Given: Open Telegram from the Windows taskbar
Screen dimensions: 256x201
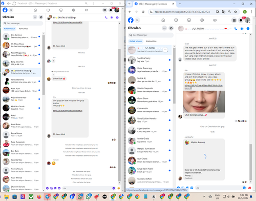Looking at the screenshot, I should click(x=47, y=197).
